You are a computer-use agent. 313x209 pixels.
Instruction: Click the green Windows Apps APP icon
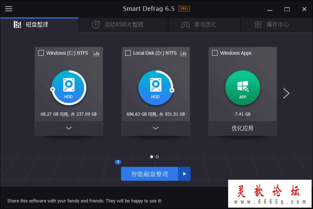point(243,88)
